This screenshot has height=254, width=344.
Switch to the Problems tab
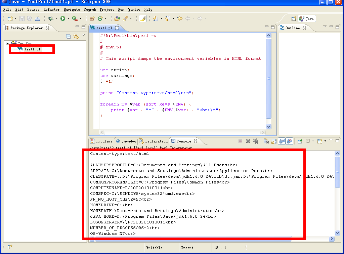101,141
